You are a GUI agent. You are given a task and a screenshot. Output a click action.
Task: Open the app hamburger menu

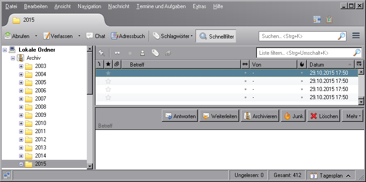pos(356,36)
